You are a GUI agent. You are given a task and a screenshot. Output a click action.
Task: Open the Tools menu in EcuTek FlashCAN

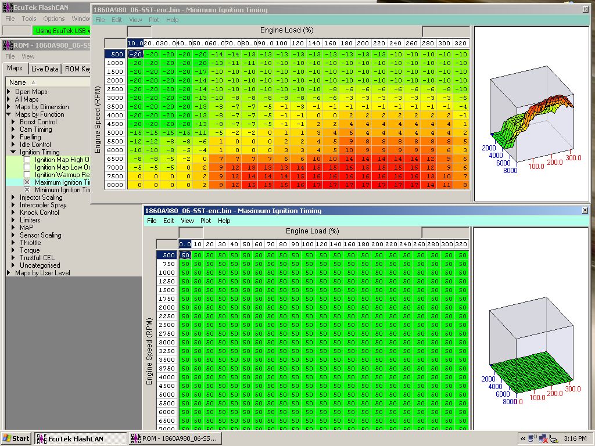coord(29,19)
